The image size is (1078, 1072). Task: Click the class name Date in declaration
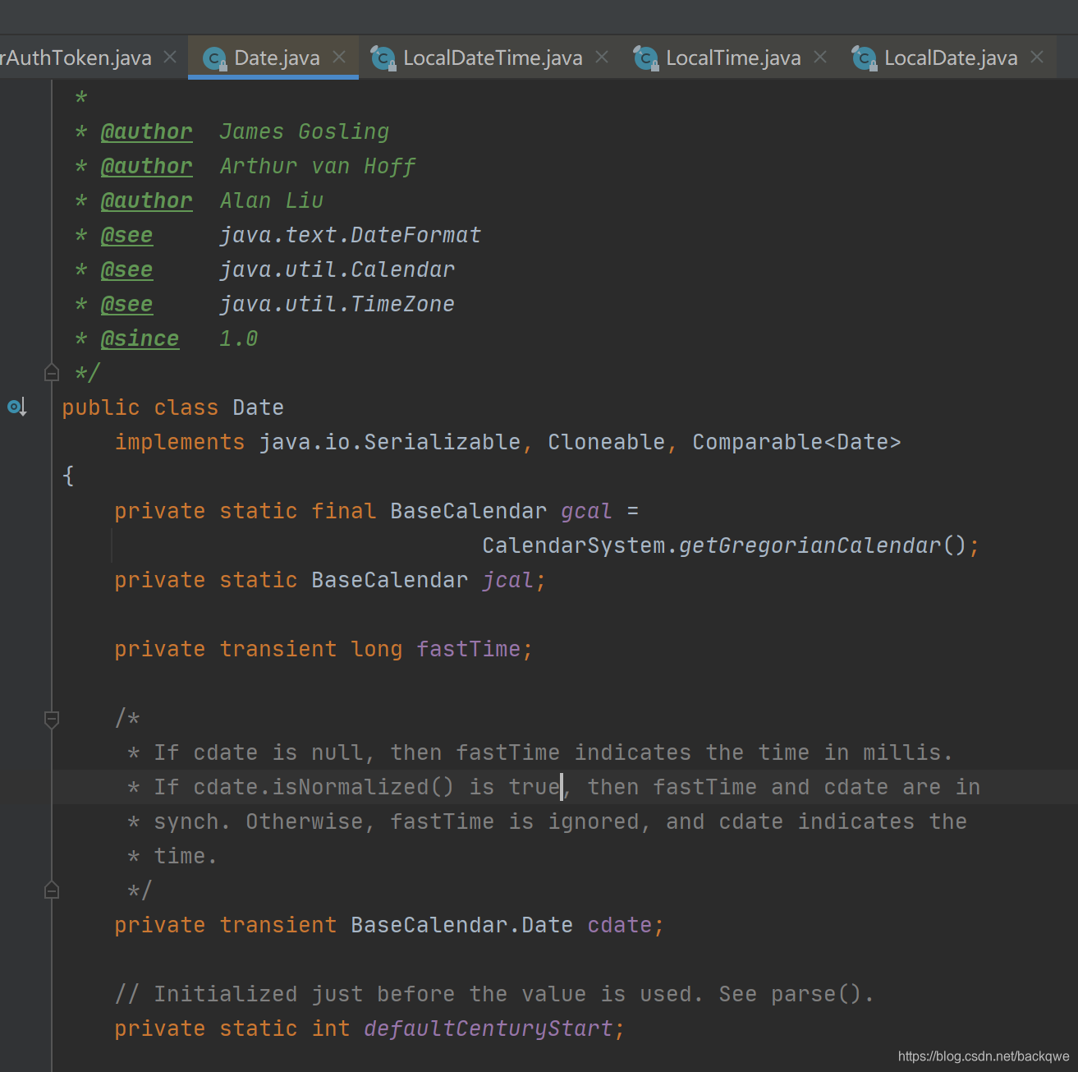259,407
